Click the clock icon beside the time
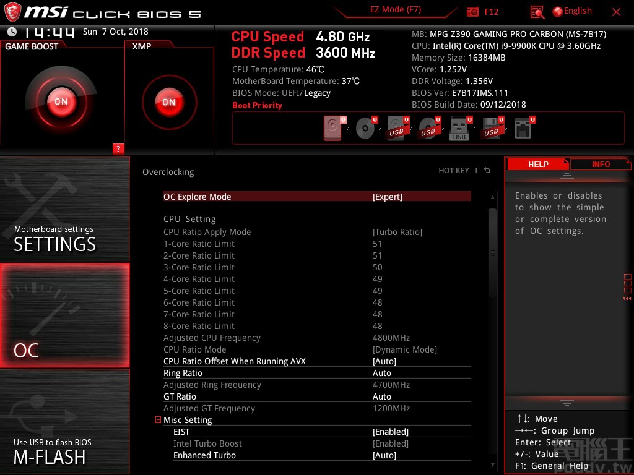Screen dimensions: 634x475 tap(12, 32)
